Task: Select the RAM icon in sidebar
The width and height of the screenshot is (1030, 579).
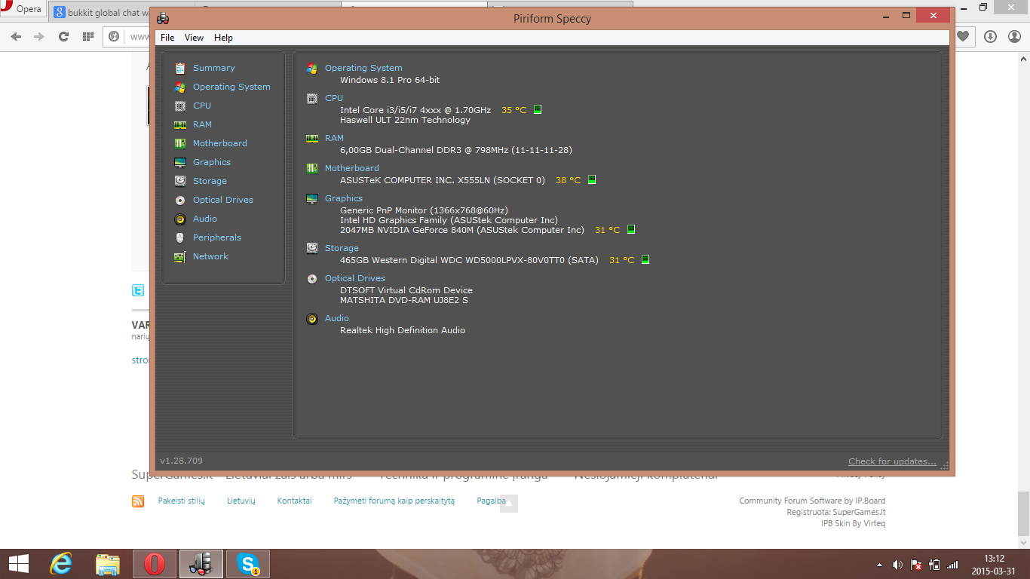Action: [180, 125]
